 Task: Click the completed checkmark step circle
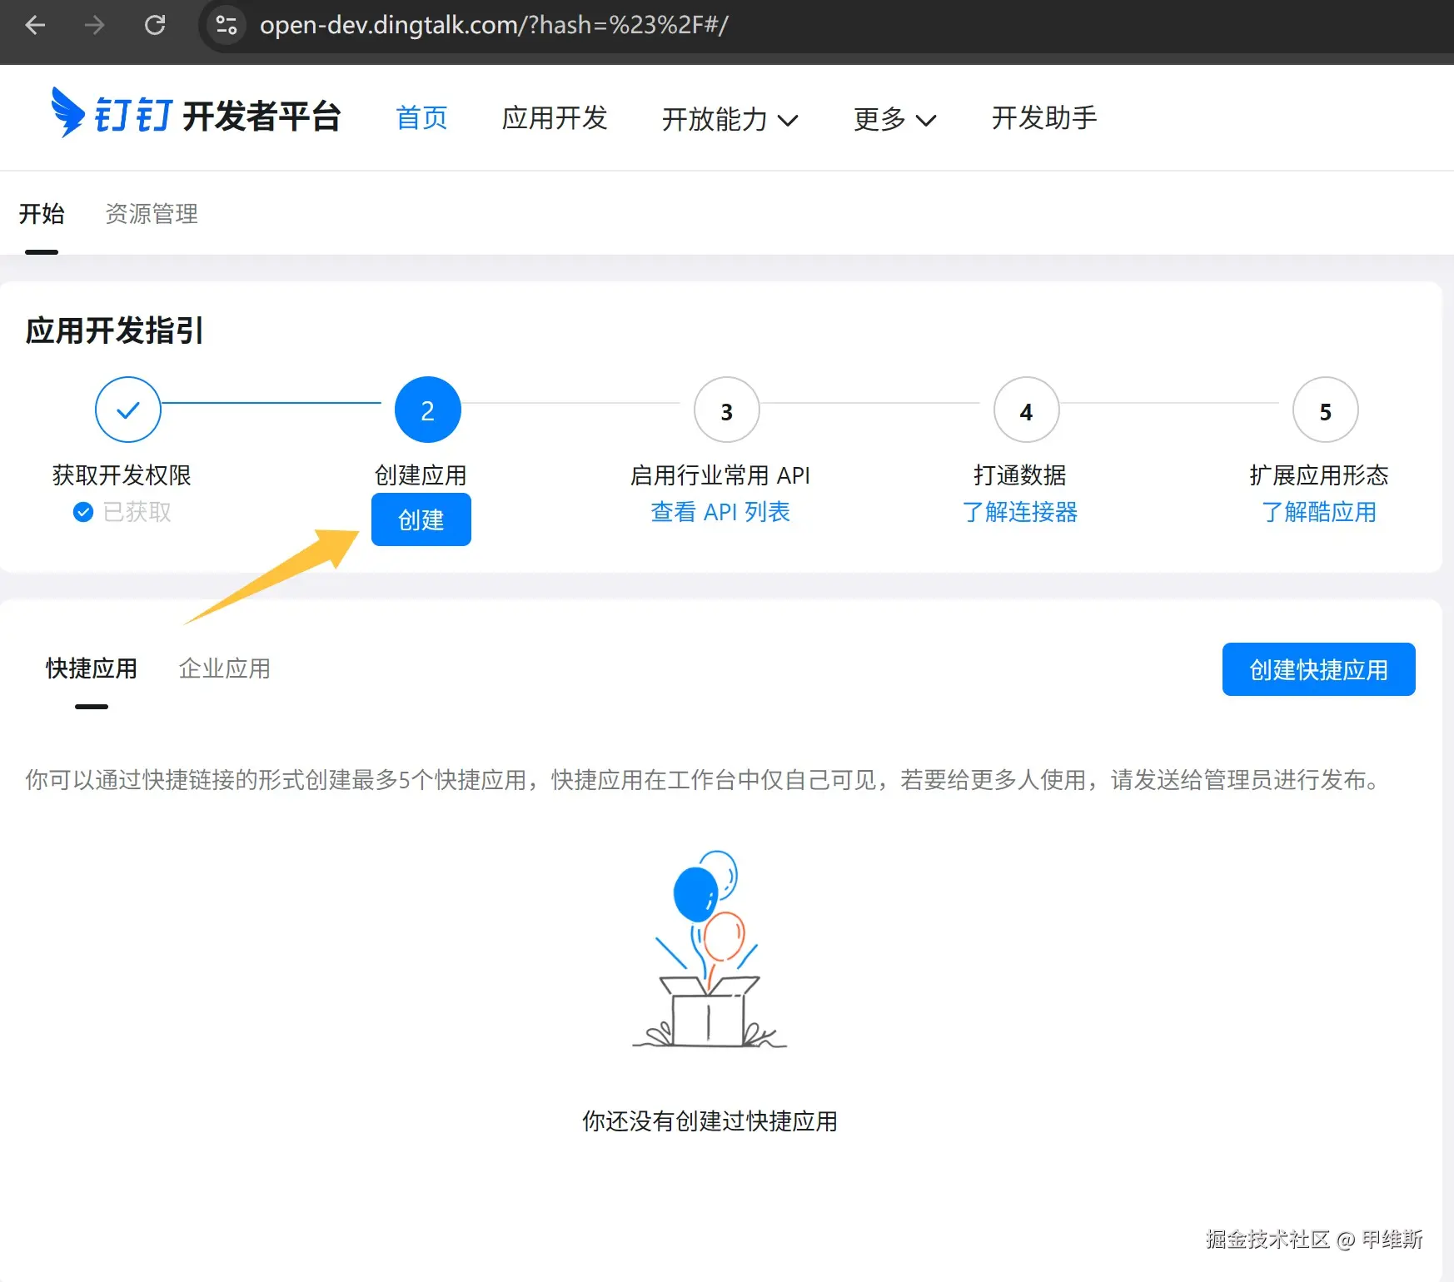point(128,410)
